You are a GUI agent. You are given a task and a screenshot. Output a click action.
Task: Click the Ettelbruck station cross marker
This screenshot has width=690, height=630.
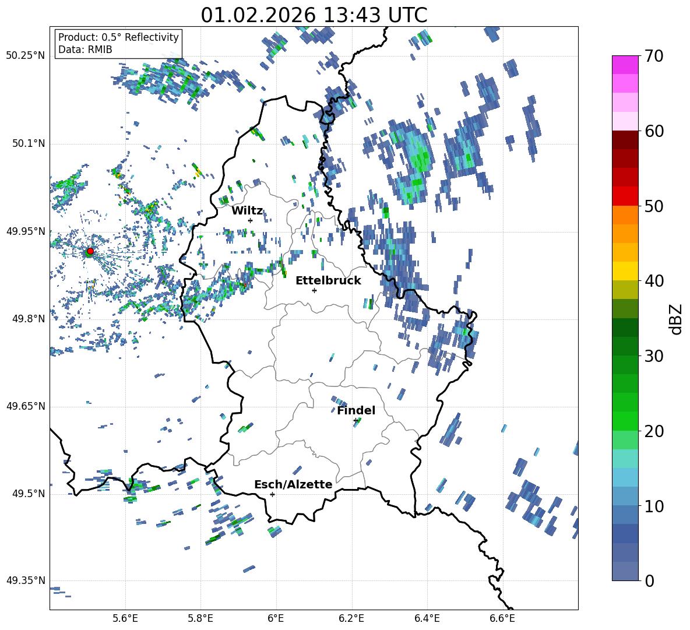(x=314, y=290)
